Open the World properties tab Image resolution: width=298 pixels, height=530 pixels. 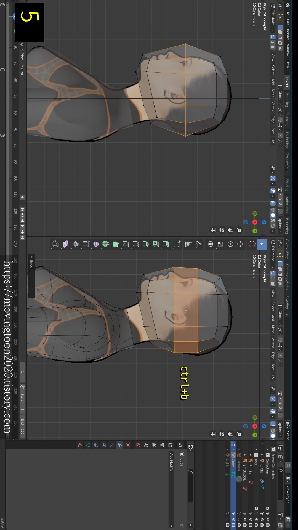(x=138, y=445)
